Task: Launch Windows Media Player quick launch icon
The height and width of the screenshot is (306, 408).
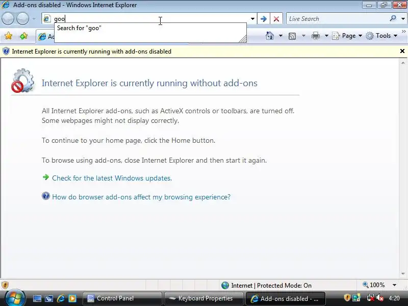Action: 72,298
